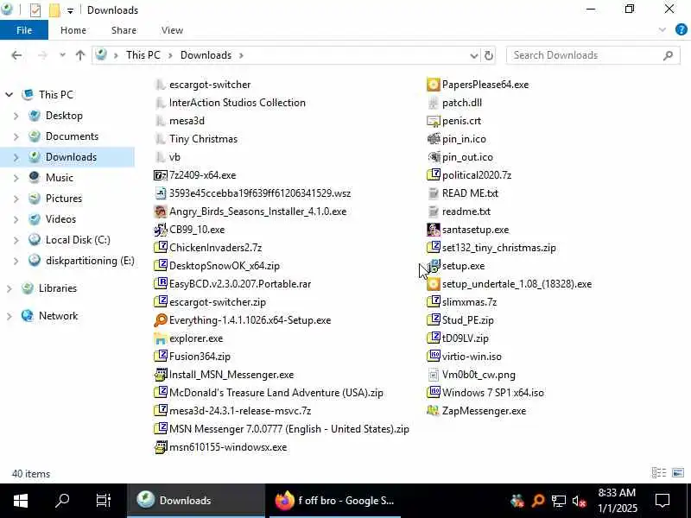Switch to the View ribbon tab
Viewport: 691px width, 518px height.
(172, 30)
